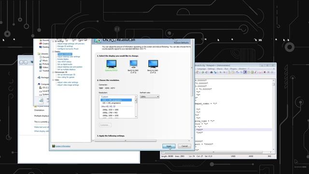
Task: Open Pictures in the Explorer sidebar
Action: click(44, 64)
